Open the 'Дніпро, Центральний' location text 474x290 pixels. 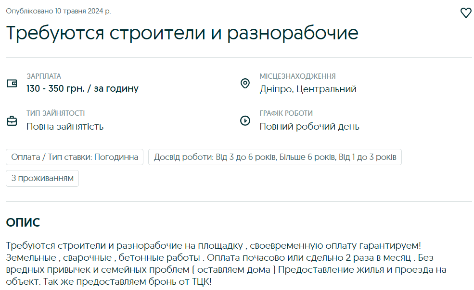[308, 89]
